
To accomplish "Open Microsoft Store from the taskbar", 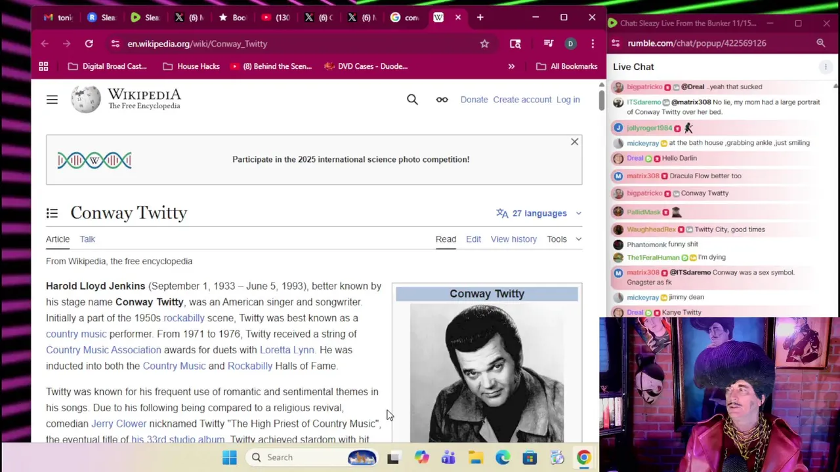I will click(x=530, y=458).
